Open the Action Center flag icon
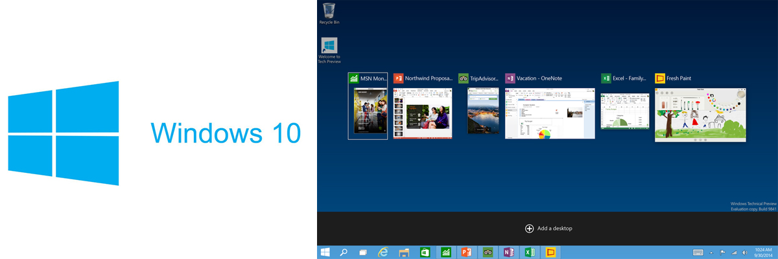The height and width of the screenshot is (259, 778). [x=722, y=252]
